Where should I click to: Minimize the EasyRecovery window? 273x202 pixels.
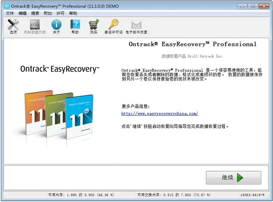242,6
